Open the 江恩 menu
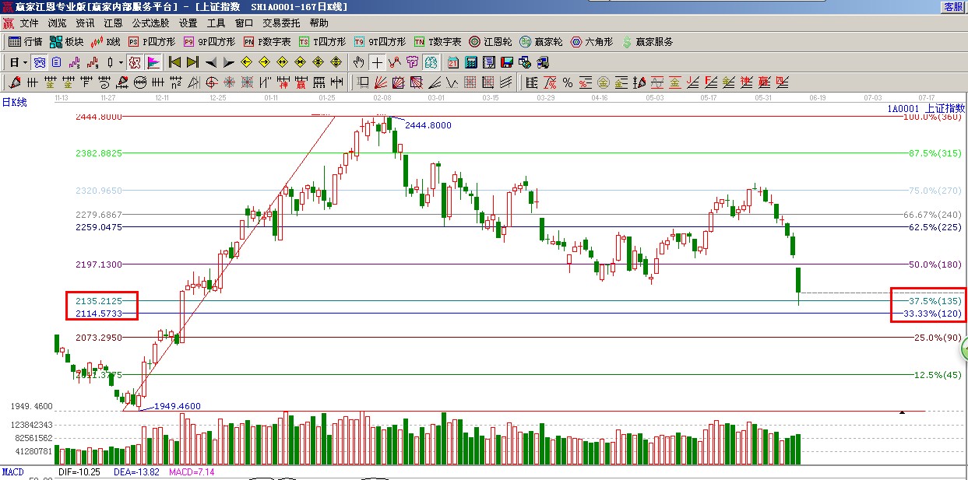 point(114,23)
